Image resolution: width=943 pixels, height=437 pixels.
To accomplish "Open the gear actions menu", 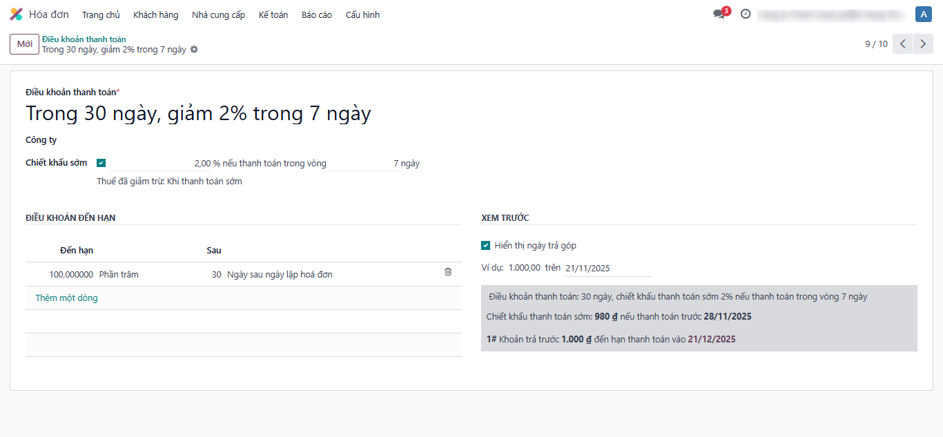I will point(194,50).
